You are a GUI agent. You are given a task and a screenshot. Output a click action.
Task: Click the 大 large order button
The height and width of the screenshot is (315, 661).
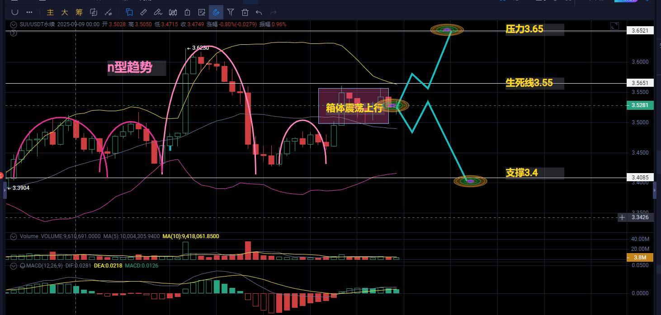coord(65,12)
